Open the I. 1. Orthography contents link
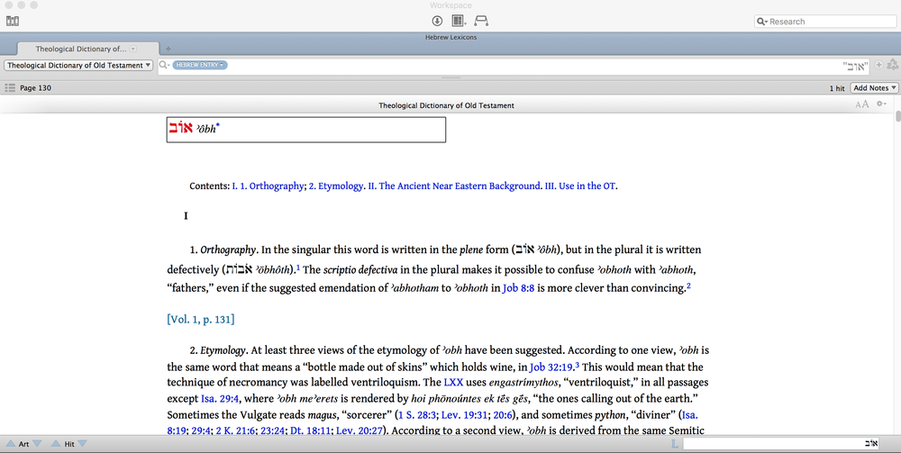 268,186
